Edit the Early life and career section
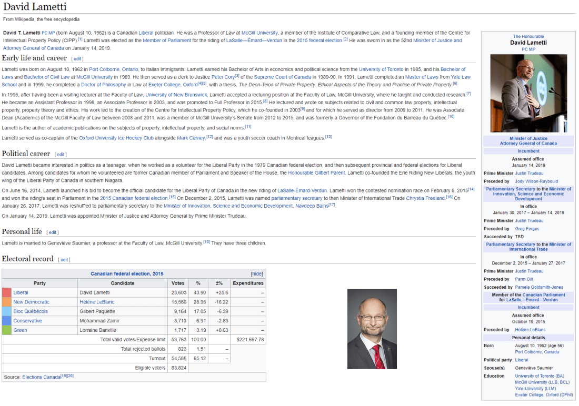Image resolution: width=579 pixels, height=406 pixels. click(x=77, y=58)
